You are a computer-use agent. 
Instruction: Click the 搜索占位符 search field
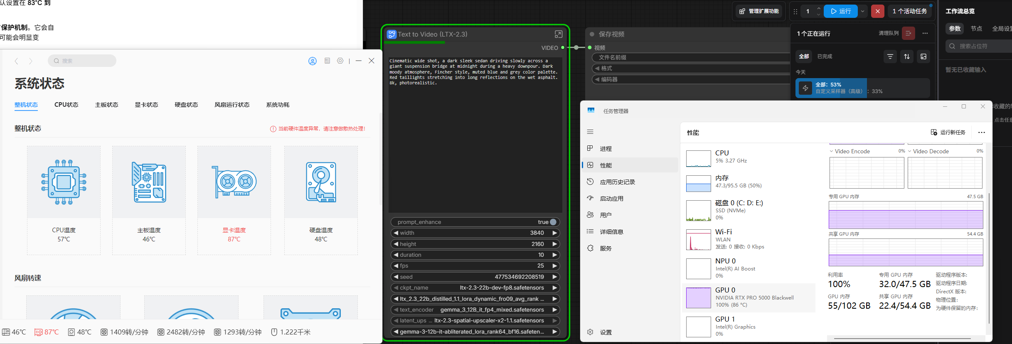pyautogui.click(x=979, y=46)
